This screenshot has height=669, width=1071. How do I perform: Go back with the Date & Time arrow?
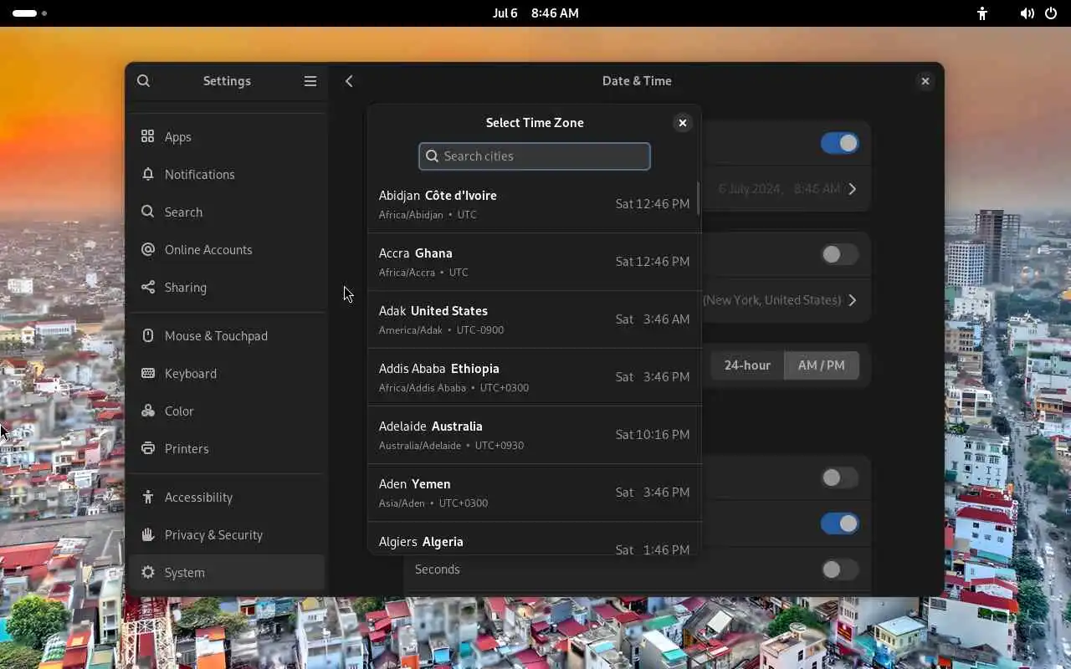(349, 81)
